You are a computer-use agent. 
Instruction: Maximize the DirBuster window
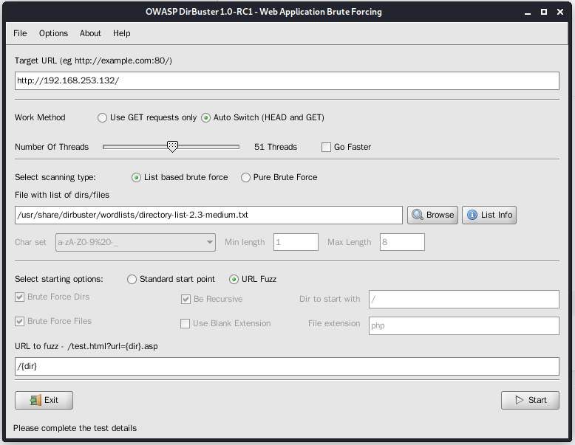coord(544,12)
